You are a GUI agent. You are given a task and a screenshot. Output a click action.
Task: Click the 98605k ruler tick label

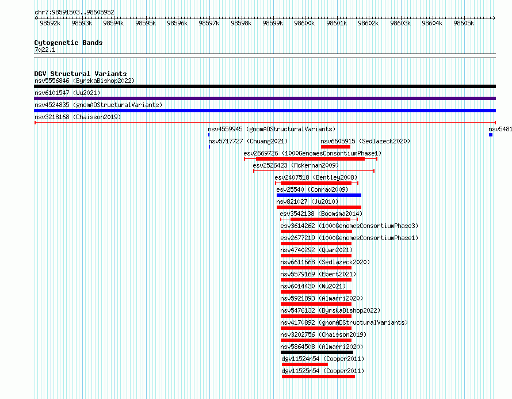[464, 23]
